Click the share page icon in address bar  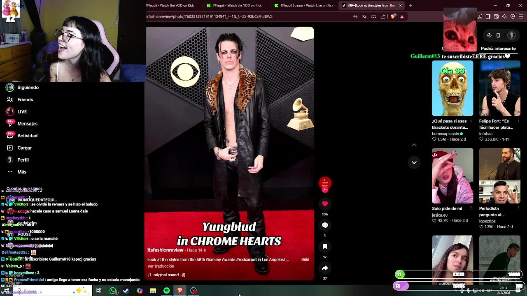tap(383, 16)
